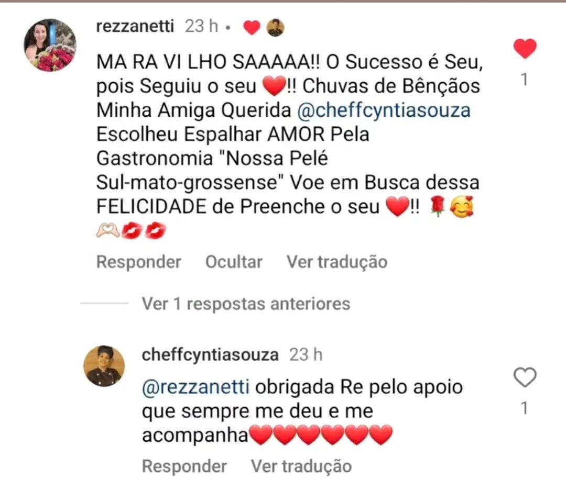Tap the liked-by-author avatar badge
This screenshot has height=490, width=566.
[276, 27]
